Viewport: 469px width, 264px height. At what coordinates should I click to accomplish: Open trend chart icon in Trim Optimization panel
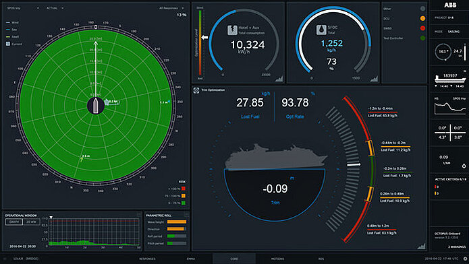[x=422, y=246]
